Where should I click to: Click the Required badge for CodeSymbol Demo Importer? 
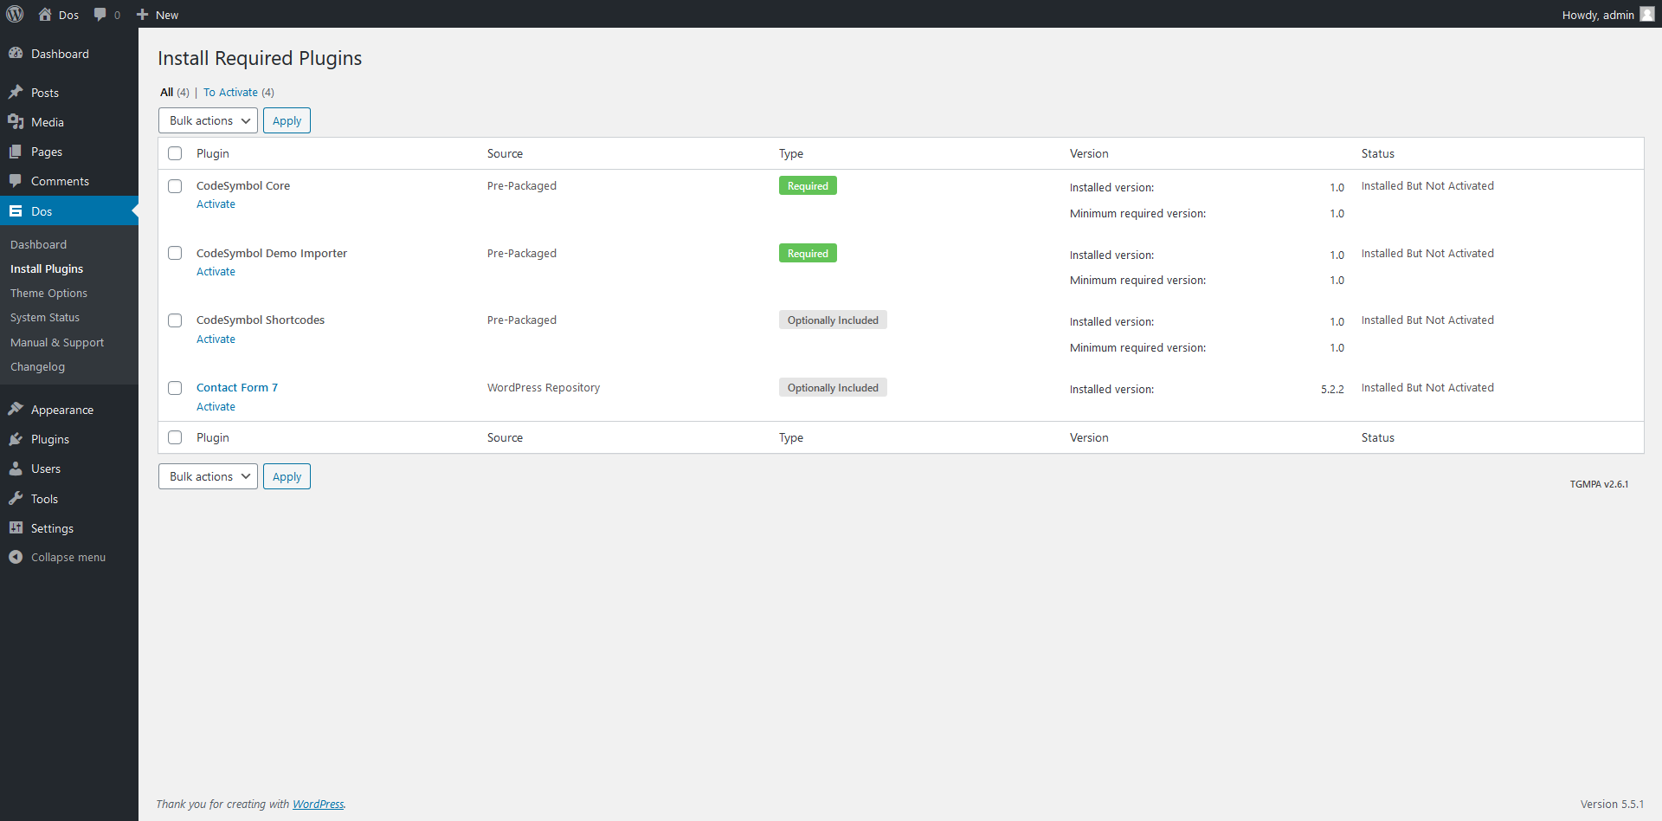(x=808, y=253)
